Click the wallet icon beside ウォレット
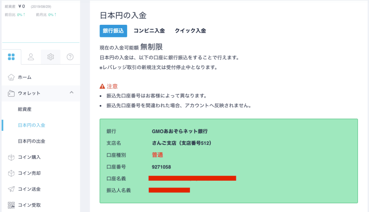Viewport: 369px width, 212px height. (x=11, y=93)
